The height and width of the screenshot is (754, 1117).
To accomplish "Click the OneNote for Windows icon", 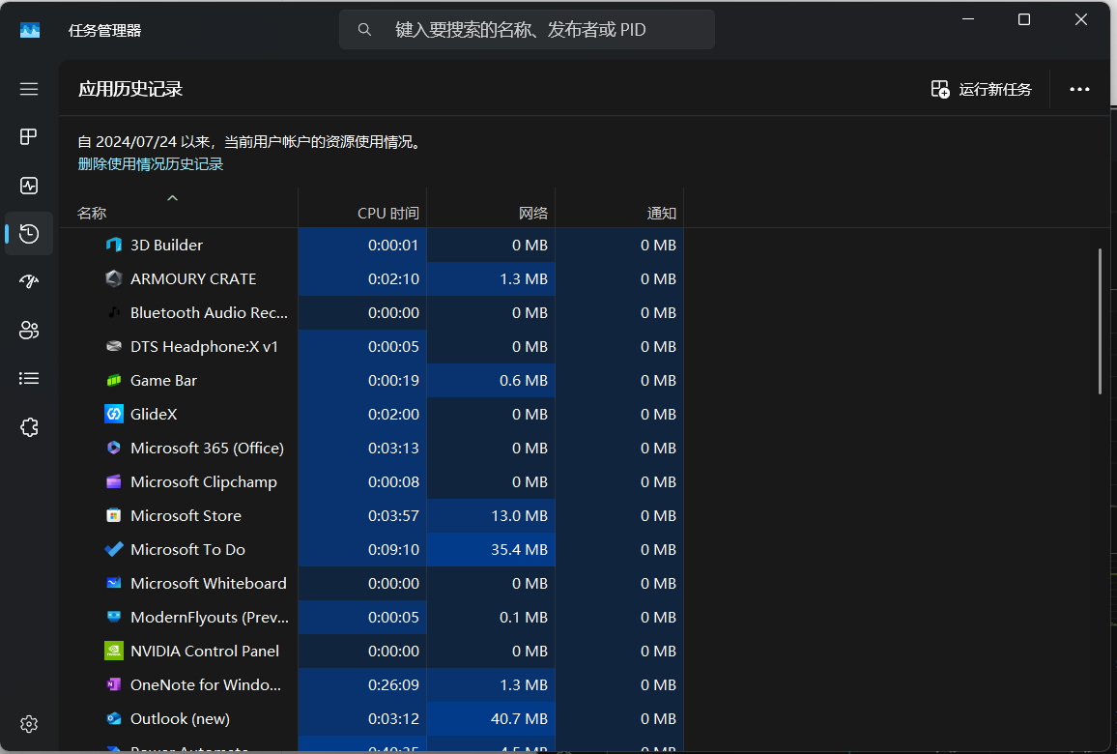I will pos(114,684).
